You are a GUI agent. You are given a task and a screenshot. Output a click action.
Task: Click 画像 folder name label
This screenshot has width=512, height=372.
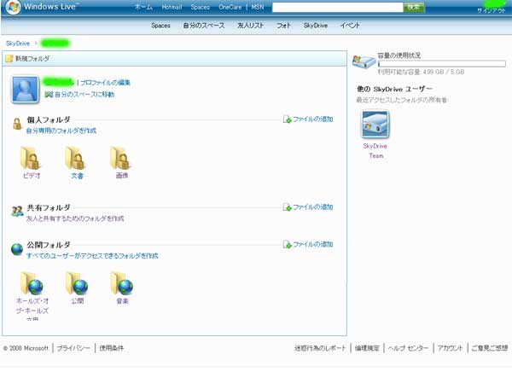click(122, 176)
